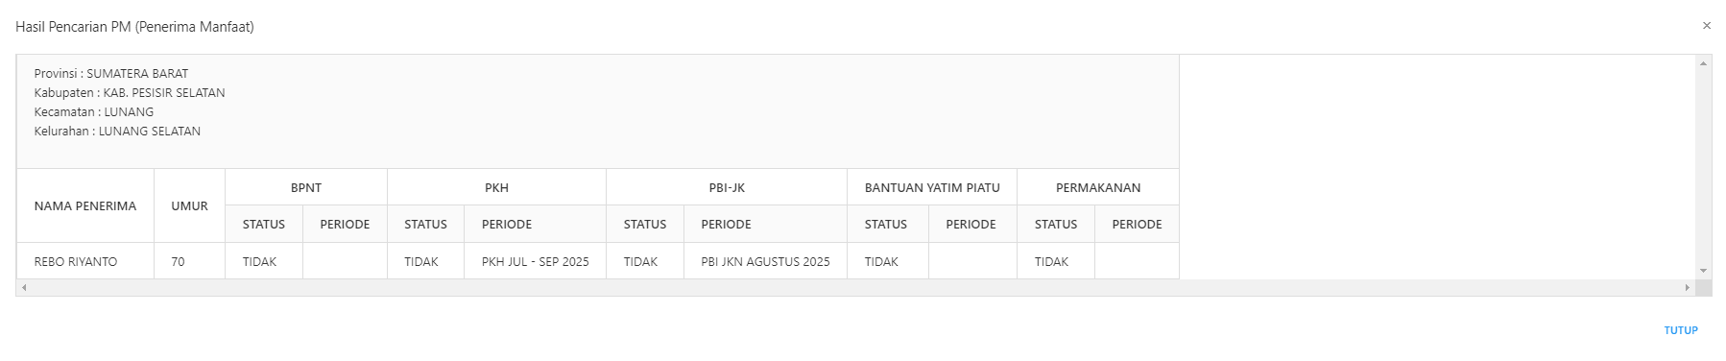Click the BANTUAN YATIM PIATU header
The height and width of the screenshot is (361, 1726).
[932, 187]
